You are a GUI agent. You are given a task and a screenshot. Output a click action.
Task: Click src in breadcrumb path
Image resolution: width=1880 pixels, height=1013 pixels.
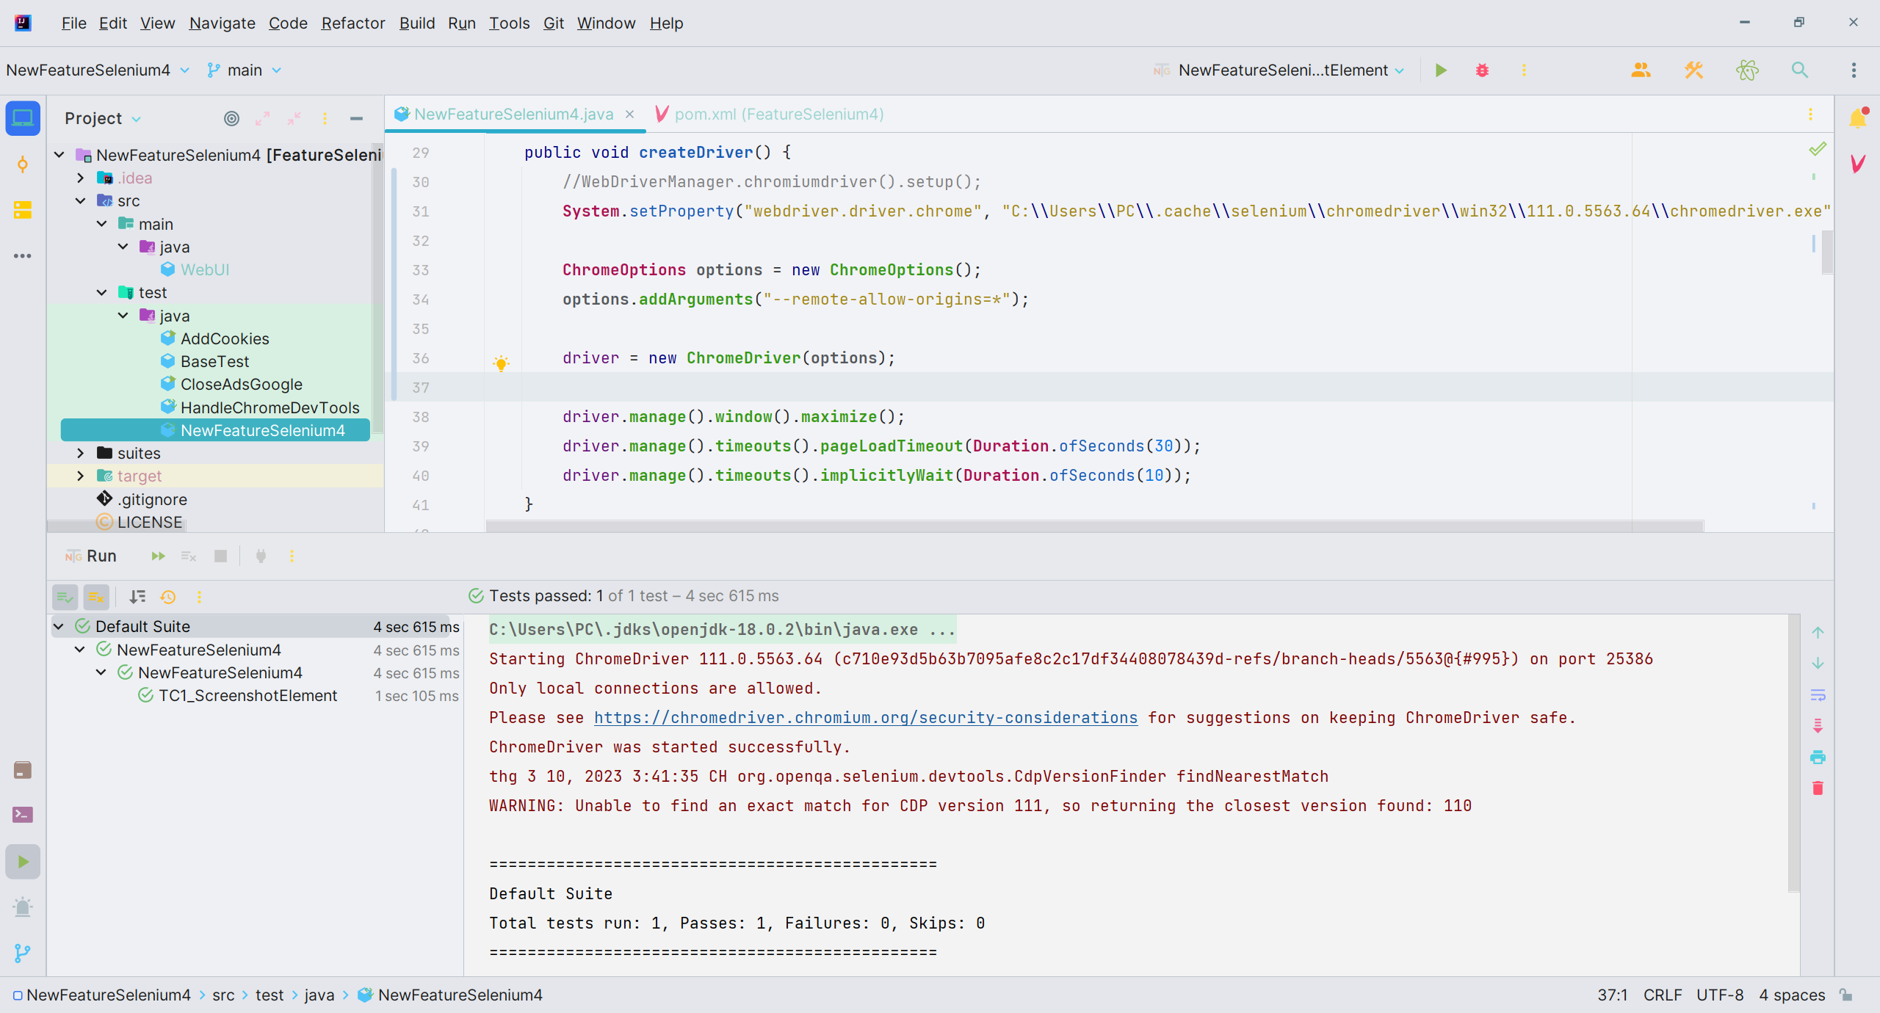coord(223,995)
